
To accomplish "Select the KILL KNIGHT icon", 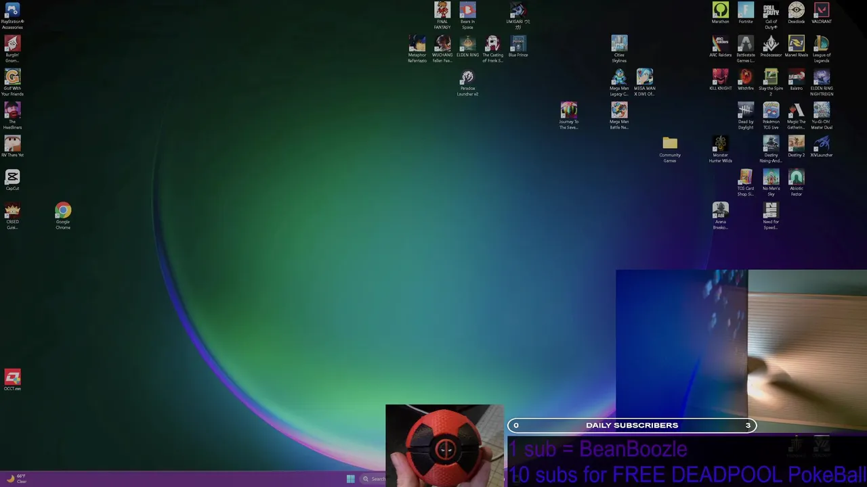I will [721, 80].
